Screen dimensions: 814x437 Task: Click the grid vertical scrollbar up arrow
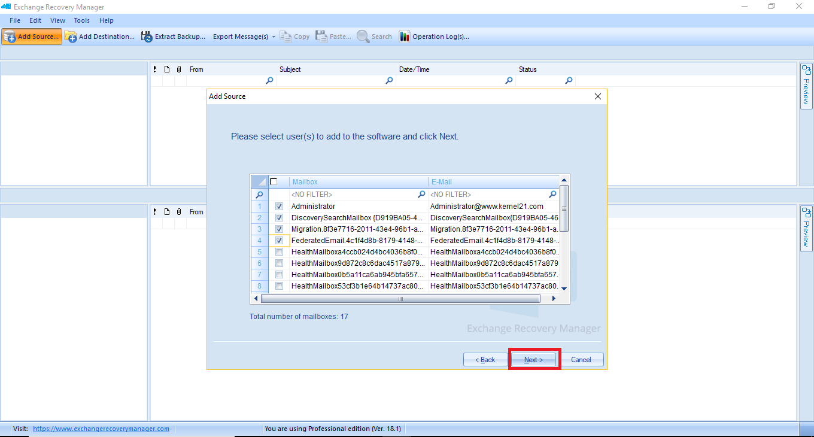564,180
